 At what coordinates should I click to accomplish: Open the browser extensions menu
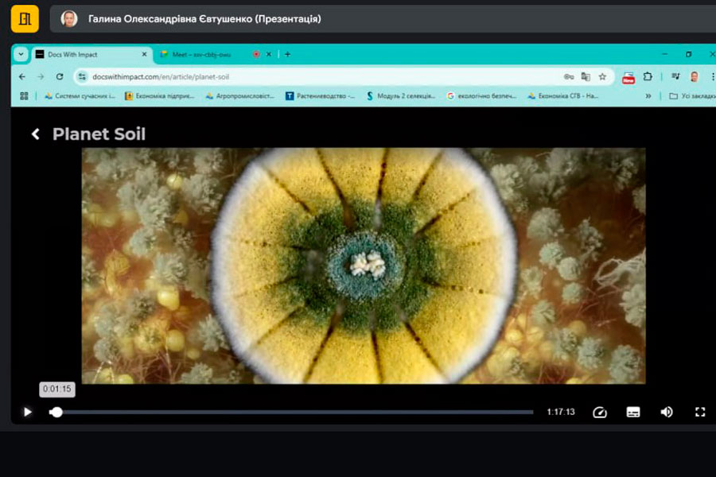(648, 76)
